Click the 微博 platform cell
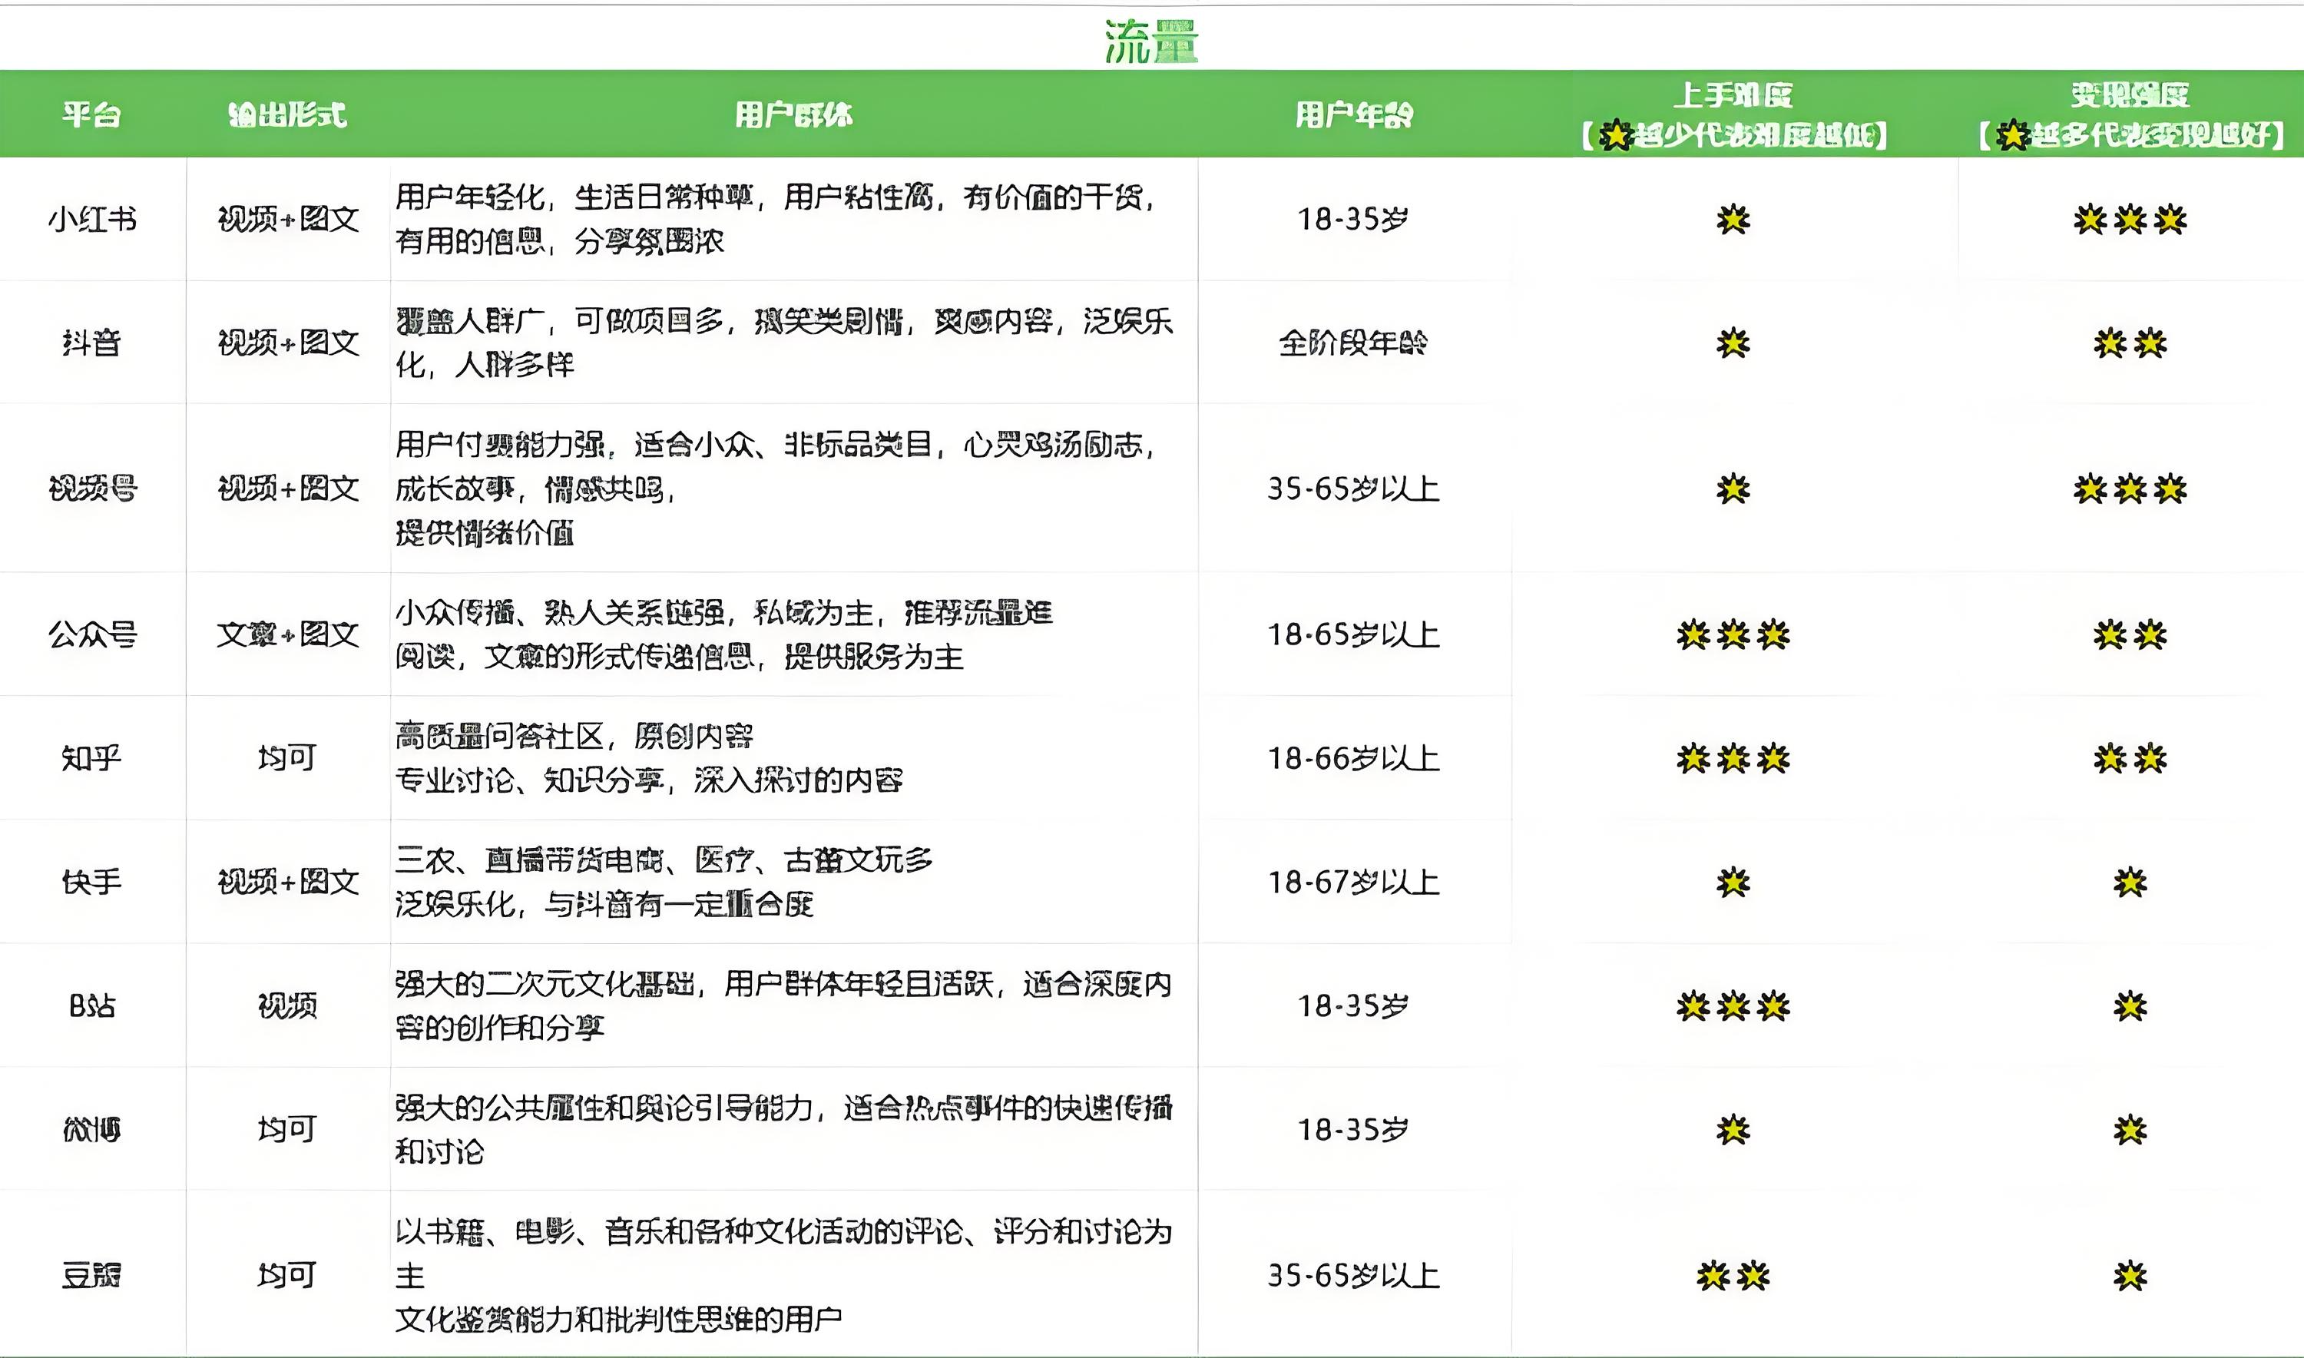The width and height of the screenshot is (2304, 1358). [91, 1129]
